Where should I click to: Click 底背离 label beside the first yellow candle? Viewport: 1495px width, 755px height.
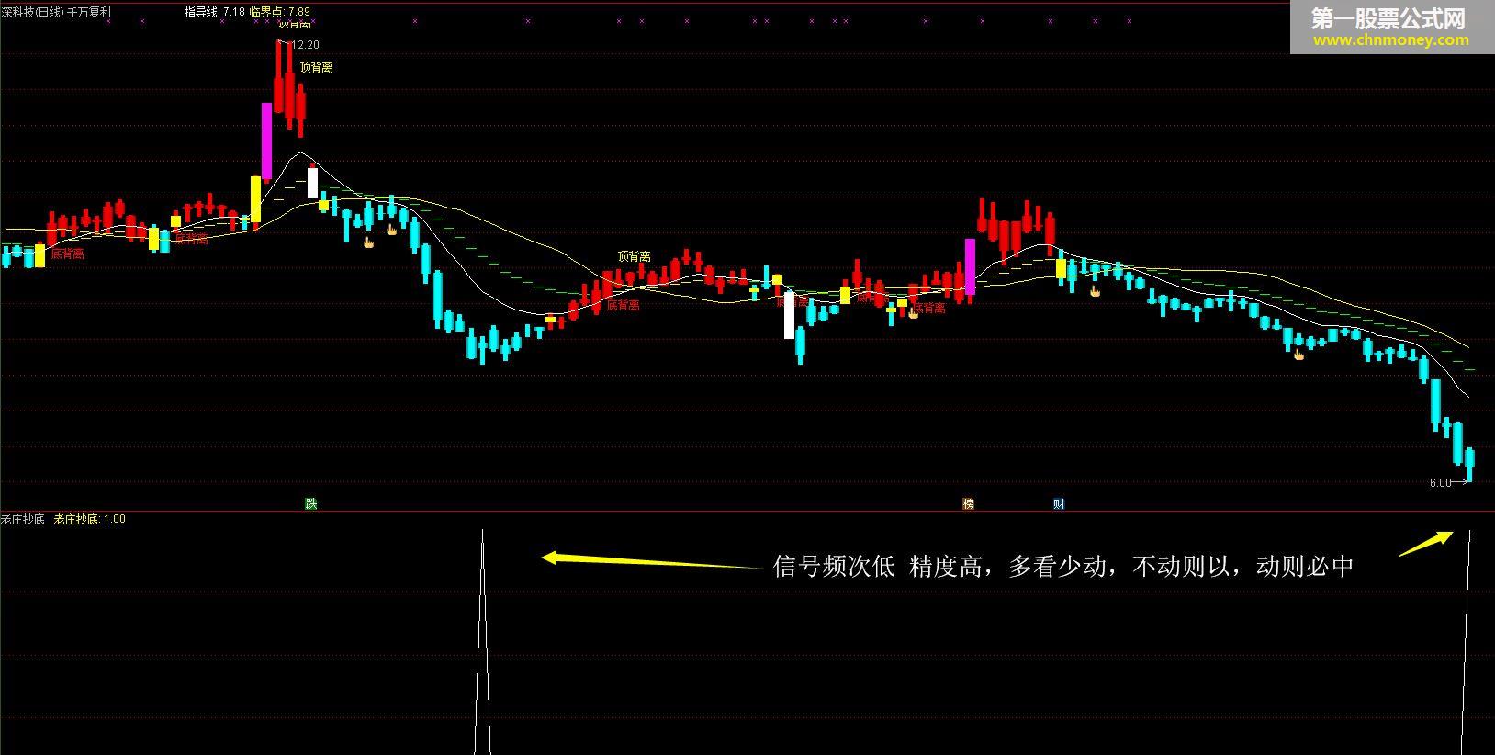click(67, 254)
